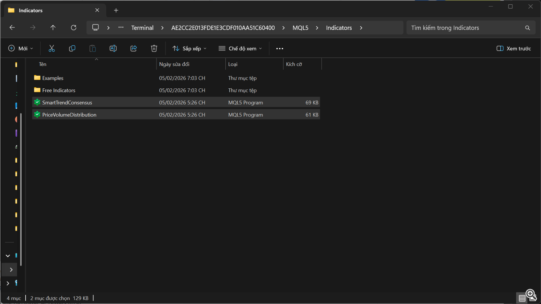Screen dimensions: 541x304
Task: Click the Delete trash can icon
Action: (154, 48)
